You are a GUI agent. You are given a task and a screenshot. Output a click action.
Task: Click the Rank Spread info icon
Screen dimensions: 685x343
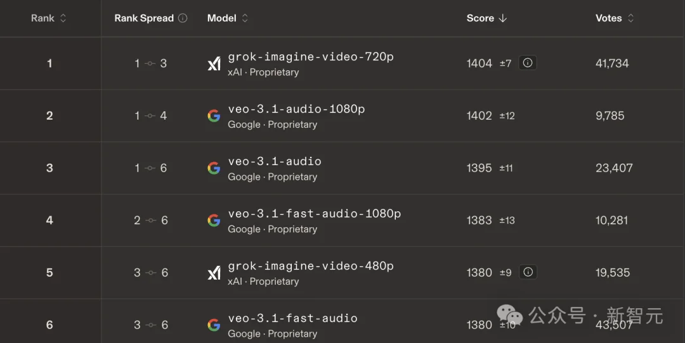(183, 18)
